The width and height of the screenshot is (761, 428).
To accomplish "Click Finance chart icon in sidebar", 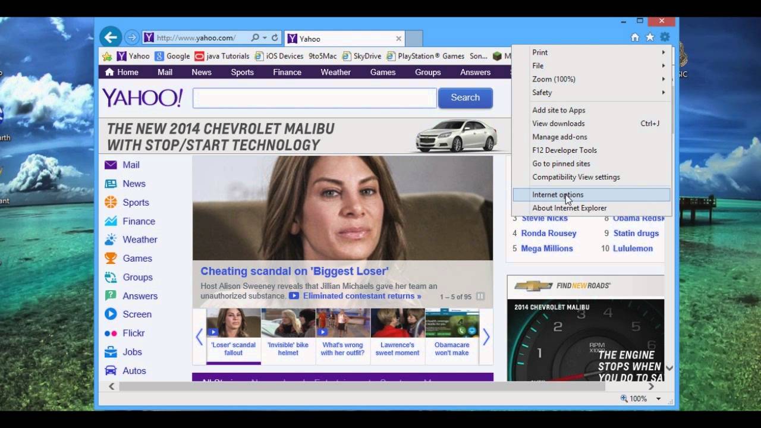I will click(x=111, y=221).
